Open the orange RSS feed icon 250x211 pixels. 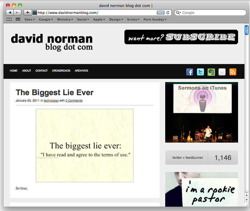coord(233,72)
